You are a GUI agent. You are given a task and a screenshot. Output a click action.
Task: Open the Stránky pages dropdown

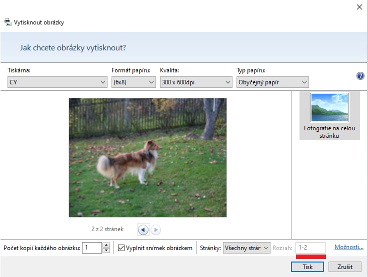tap(247, 248)
